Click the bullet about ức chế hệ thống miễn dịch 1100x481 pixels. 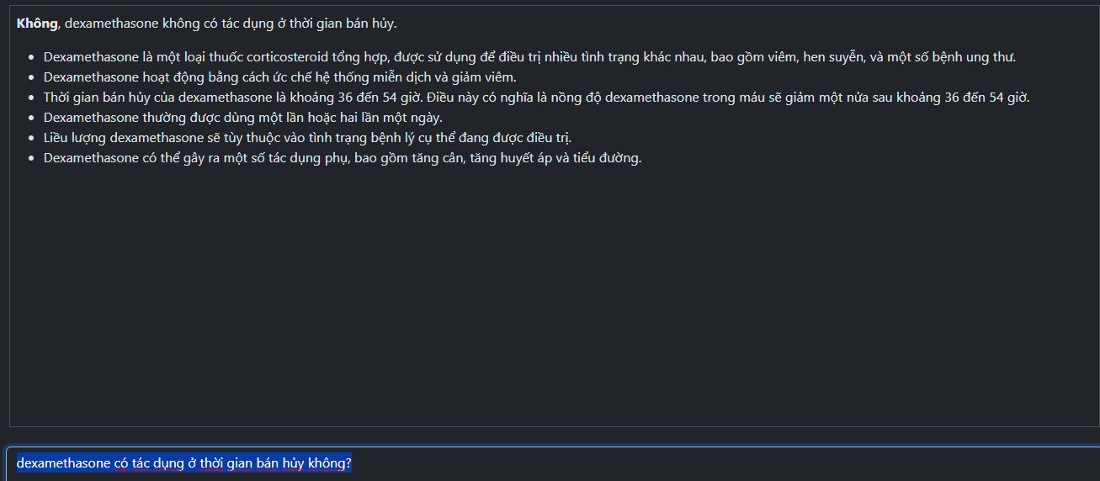click(279, 77)
